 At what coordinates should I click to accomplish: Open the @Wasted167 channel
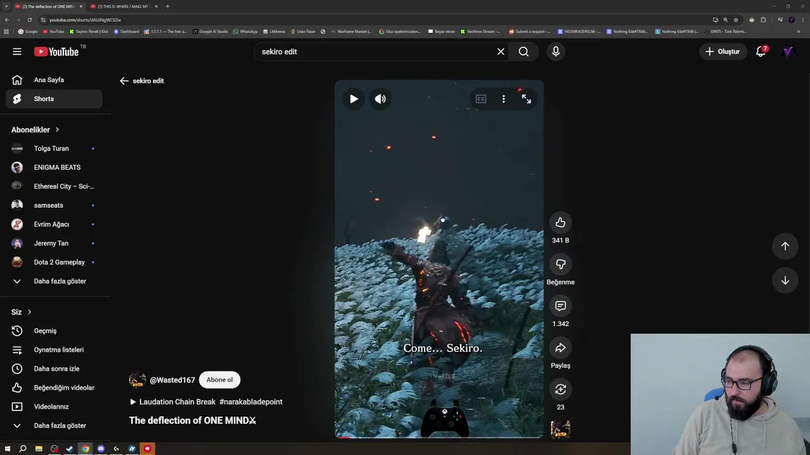172,380
